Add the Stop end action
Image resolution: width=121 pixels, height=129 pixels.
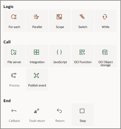83,115
